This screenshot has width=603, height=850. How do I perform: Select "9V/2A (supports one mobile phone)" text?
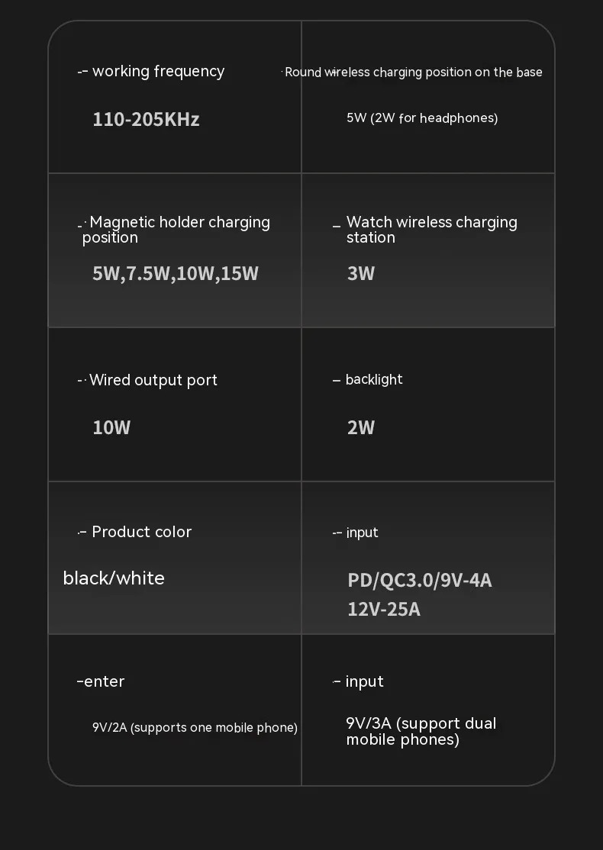pos(195,728)
